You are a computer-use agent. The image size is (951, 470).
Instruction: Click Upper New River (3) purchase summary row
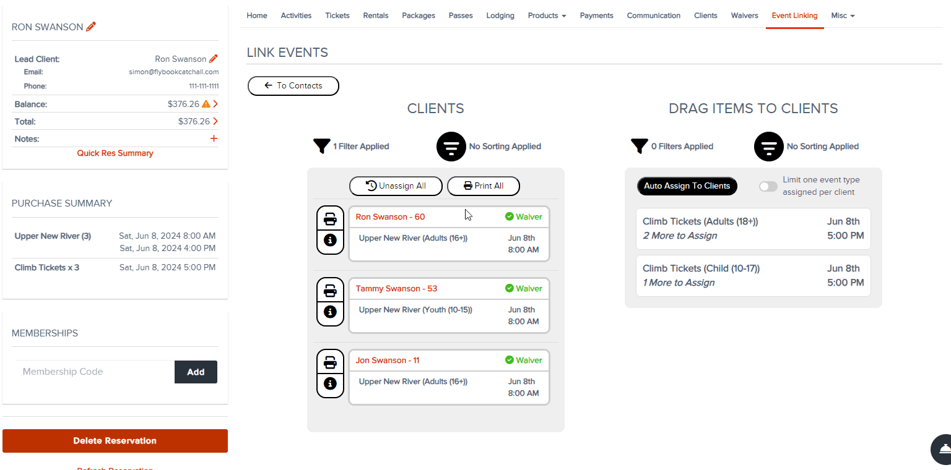[x=115, y=242]
